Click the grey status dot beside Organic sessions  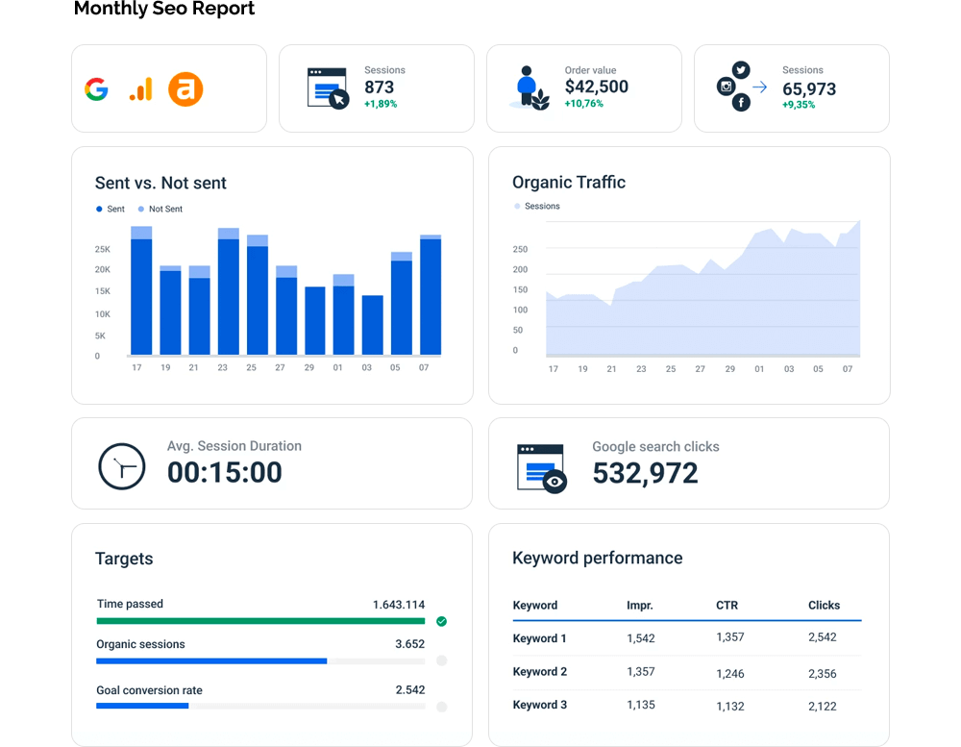[x=441, y=660]
